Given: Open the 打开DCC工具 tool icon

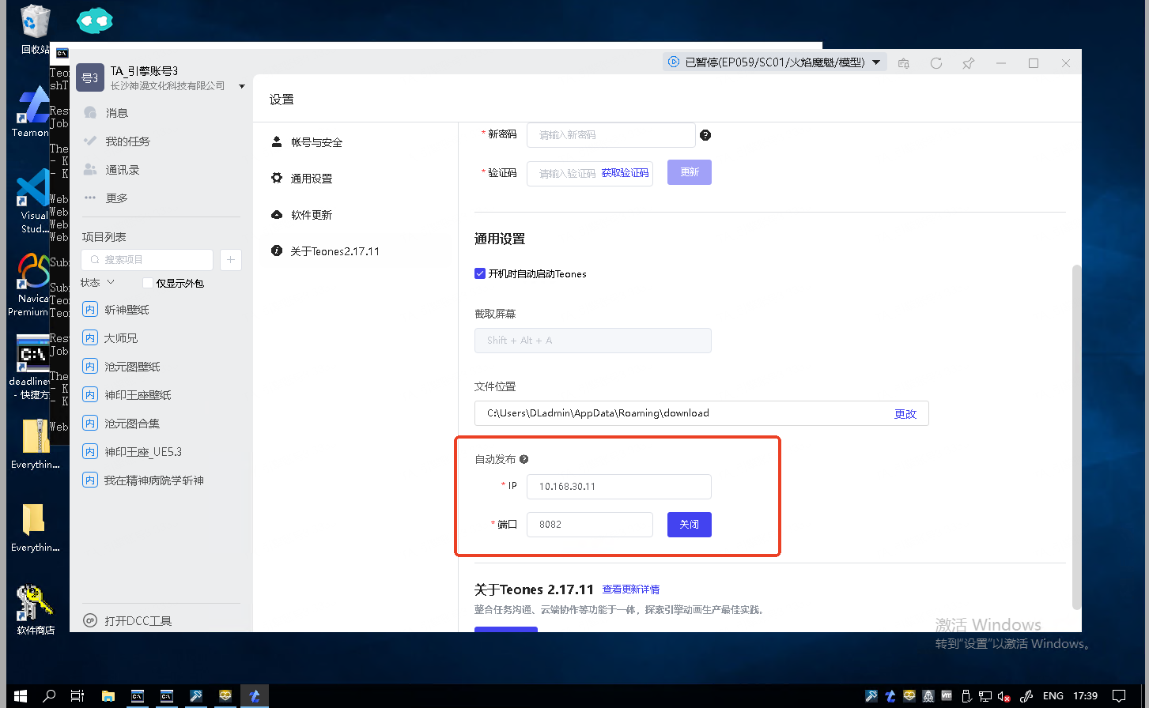Looking at the screenshot, I should click(90, 621).
